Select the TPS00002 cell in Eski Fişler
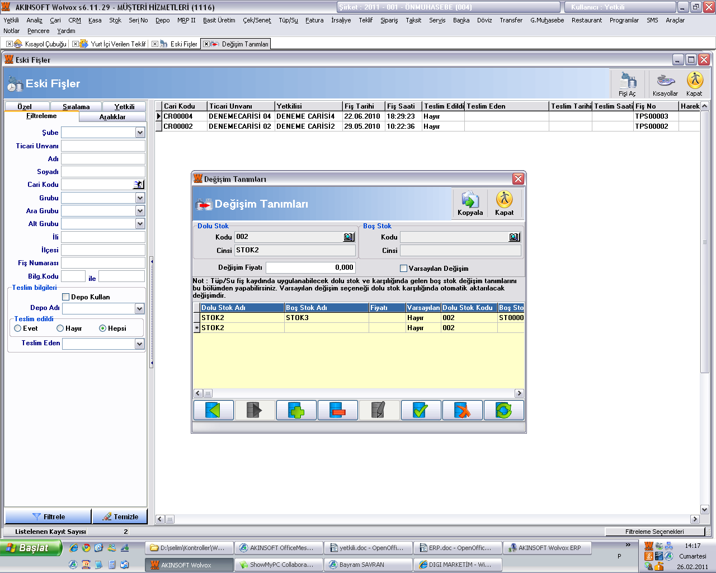Image resolution: width=716 pixels, height=573 pixels. tap(656, 126)
